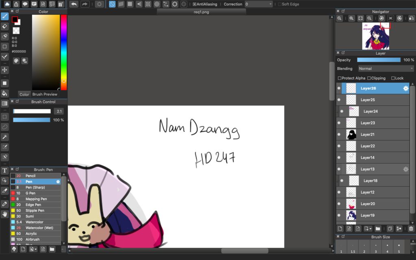Enable the Protect Alpha checkbox
The height and width of the screenshot is (260, 416).
tap(340, 78)
